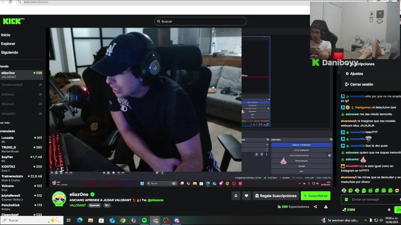Screen dimensions: 401x225
Task: Click the gear icon next to Iniciar Cámara Virtual
Action: pyautogui.click(x=329, y=155)
